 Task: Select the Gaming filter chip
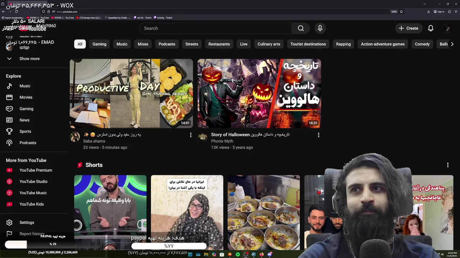[100, 44]
